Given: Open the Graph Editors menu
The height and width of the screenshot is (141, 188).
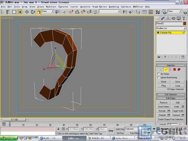Looking at the screenshot, I should 100,7.
